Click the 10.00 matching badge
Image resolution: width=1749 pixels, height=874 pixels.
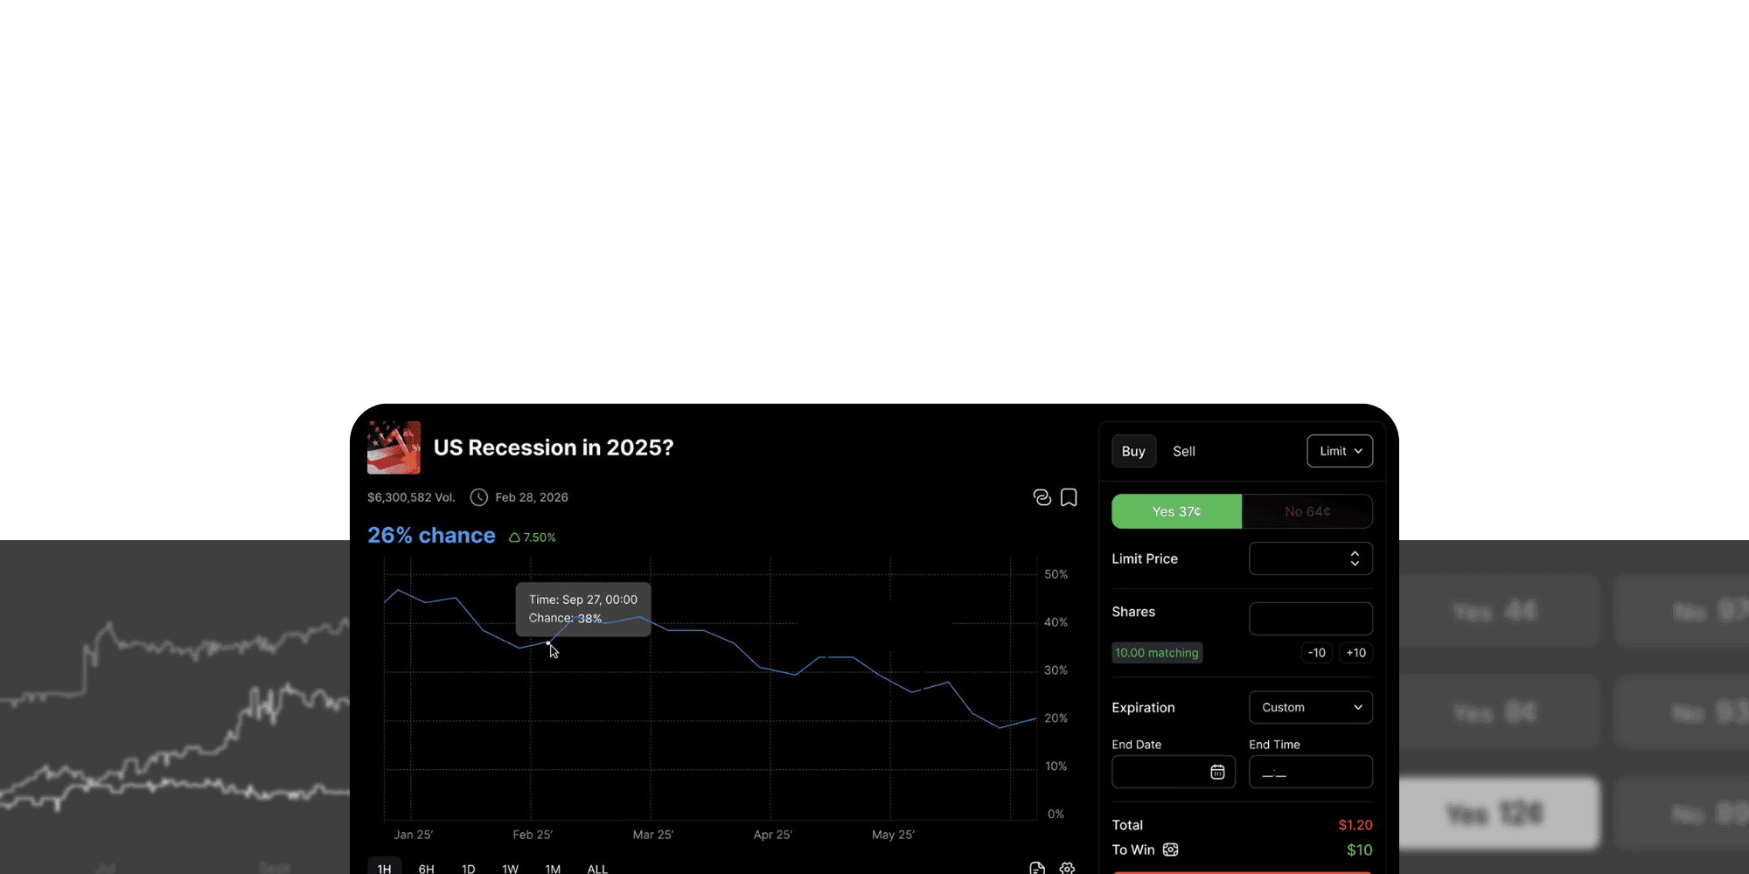tap(1157, 653)
